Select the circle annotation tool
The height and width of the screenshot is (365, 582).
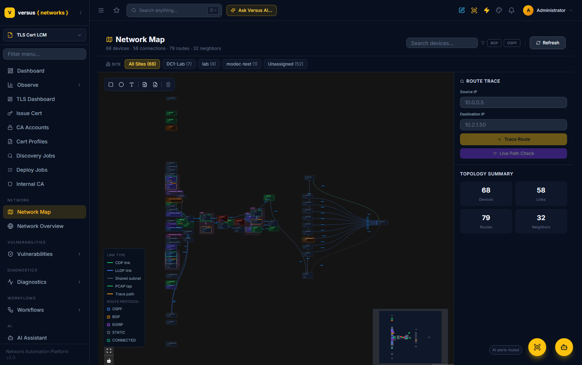point(121,85)
